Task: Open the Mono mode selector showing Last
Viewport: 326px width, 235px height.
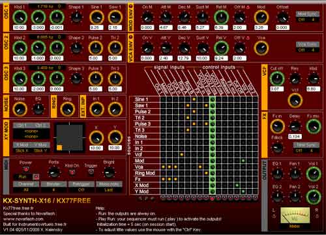Action: 109,189
